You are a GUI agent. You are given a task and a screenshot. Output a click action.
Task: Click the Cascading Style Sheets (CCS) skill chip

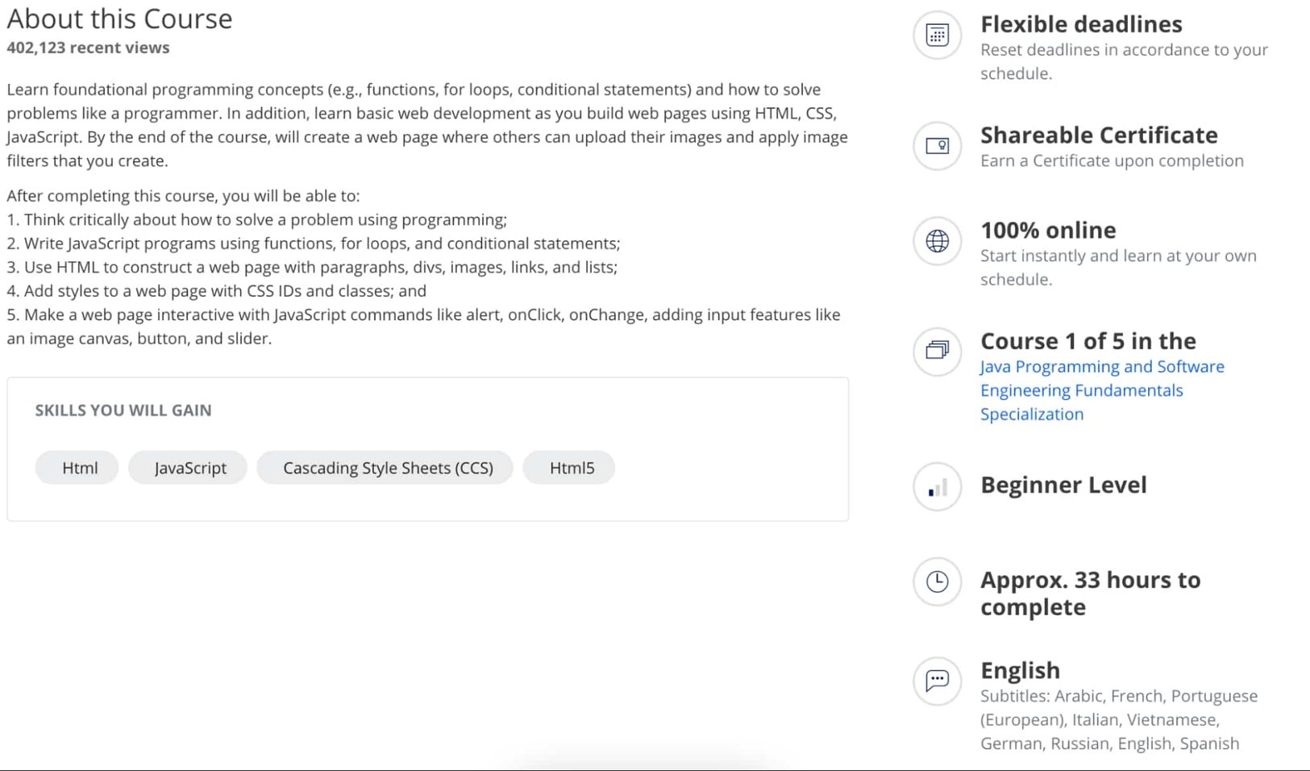coord(385,468)
